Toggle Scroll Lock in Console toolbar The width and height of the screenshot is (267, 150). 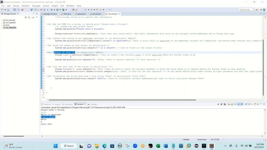(232, 104)
